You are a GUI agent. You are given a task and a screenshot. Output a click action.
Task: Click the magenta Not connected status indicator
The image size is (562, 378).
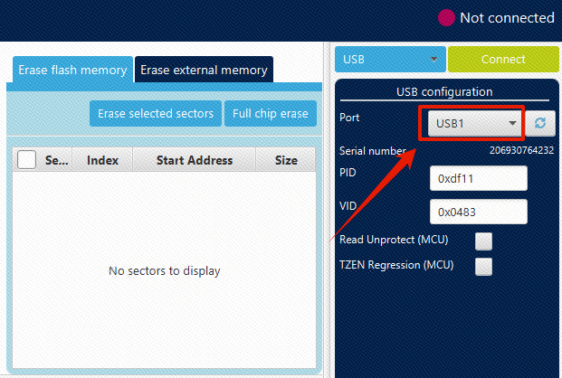[447, 18]
